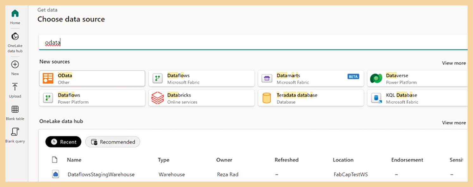Sort by the Location column header
Viewport: 473px width, 187px height.
tap(343, 160)
